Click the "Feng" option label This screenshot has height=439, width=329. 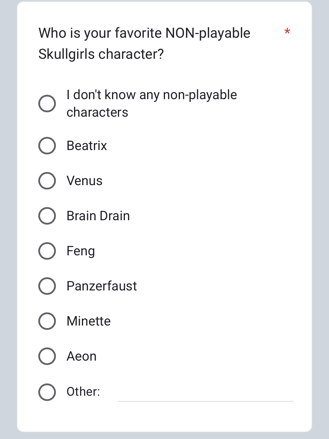coord(81,251)
